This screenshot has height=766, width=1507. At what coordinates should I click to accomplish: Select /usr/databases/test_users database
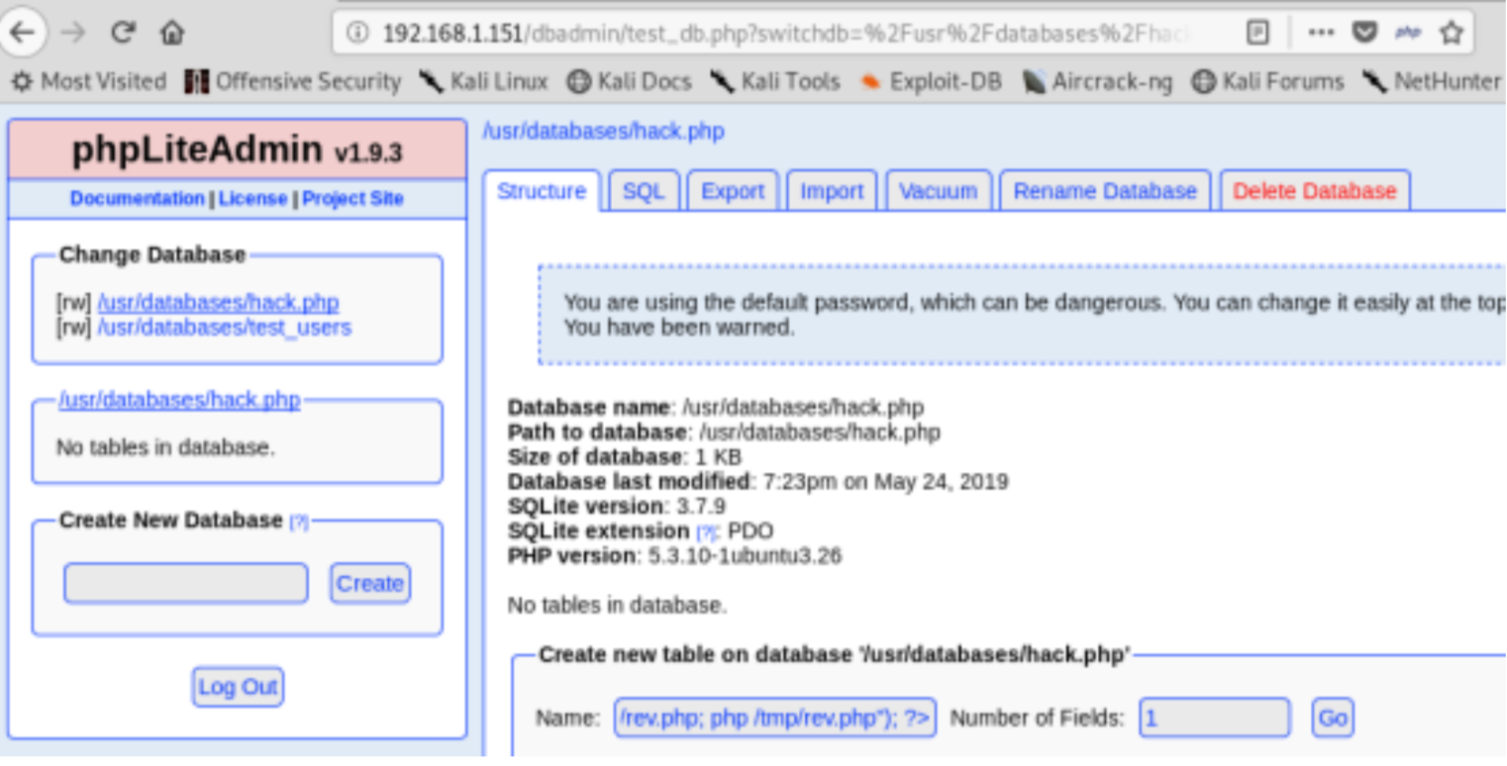224,327
